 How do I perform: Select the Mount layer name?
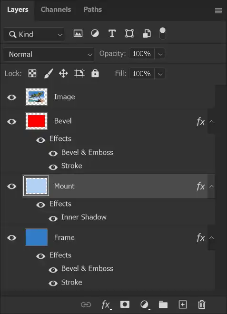pos(64,186)
